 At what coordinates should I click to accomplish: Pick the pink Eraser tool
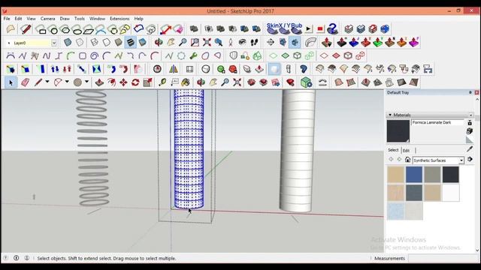coord(25,82)
